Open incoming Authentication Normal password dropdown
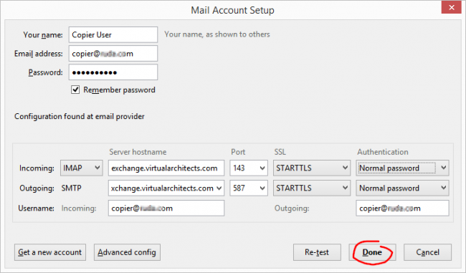The image size is (466, 273). click(x=402, y=168)
